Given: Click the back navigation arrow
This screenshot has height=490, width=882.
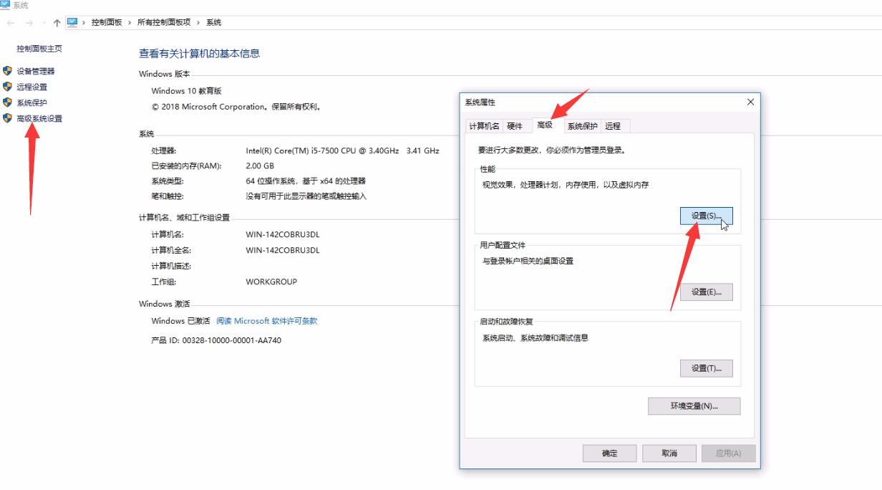Looking at the screenshot, I should pyautogui.click(x=11, y=22).
